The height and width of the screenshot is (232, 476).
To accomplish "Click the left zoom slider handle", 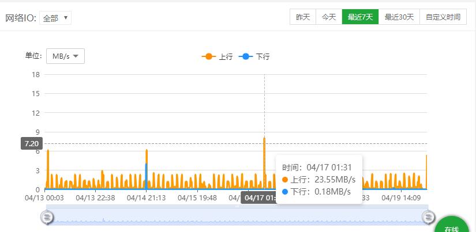I will tap(47, 217).
